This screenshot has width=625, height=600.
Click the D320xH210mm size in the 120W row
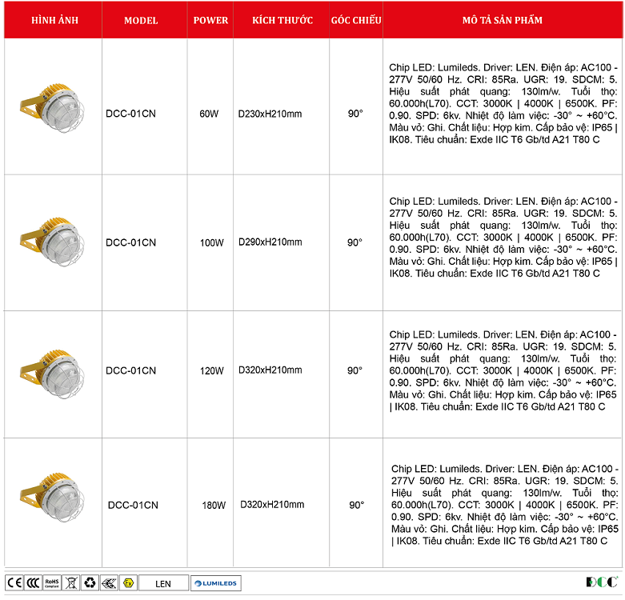coord(270,370)
